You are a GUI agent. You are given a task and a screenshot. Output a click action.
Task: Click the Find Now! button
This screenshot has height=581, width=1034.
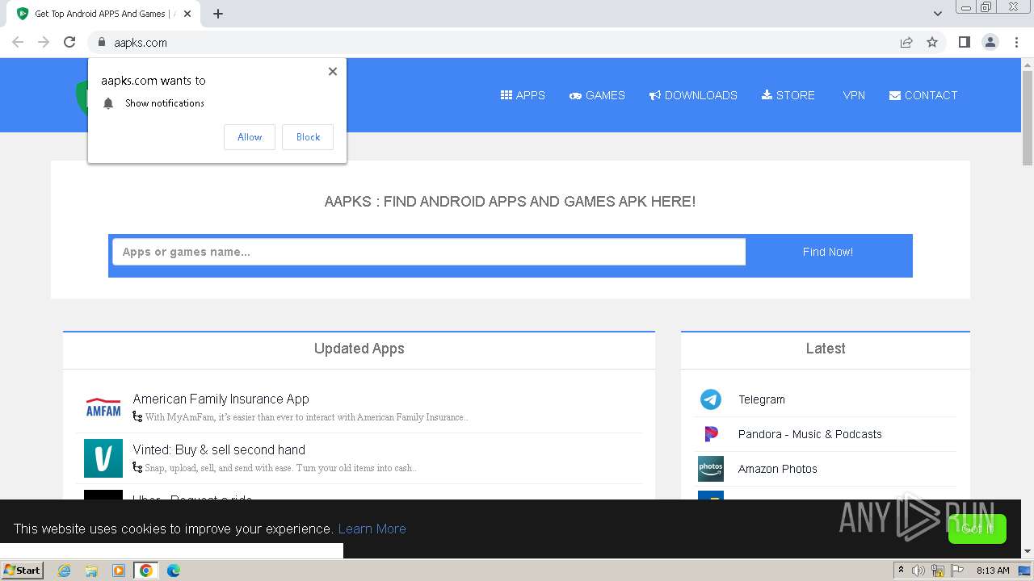[828, 252]
